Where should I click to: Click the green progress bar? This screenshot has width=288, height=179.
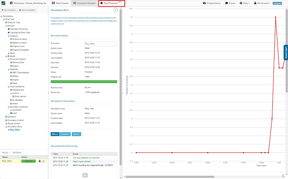[84, 81]
